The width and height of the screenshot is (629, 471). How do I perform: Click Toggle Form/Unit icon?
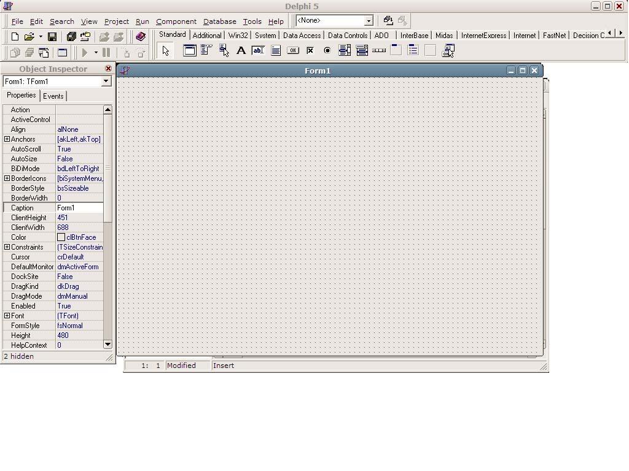coord(44,53)
